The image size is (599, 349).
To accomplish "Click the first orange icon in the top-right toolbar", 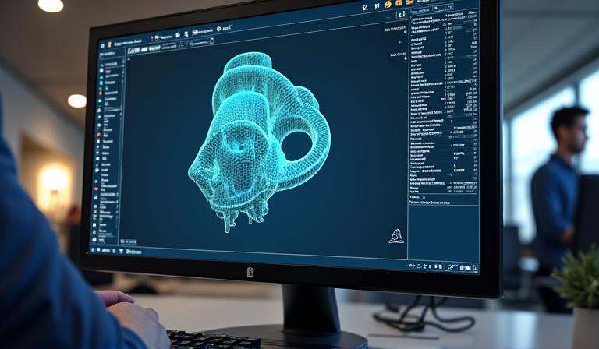I will [388, 5].
